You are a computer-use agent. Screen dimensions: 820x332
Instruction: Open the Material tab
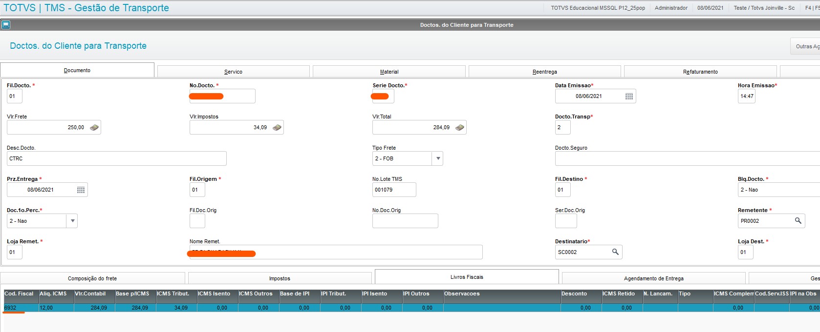(389, 72)
